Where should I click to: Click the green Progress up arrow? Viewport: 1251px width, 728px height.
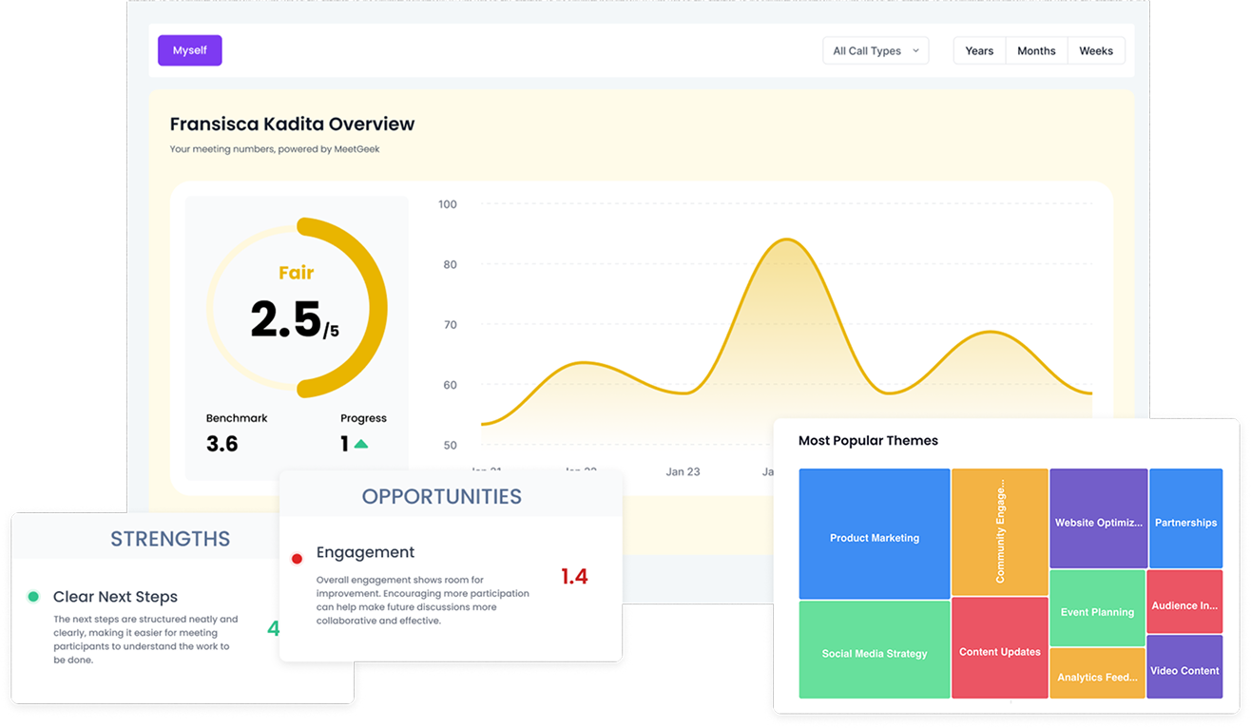(x=361, y=444)
